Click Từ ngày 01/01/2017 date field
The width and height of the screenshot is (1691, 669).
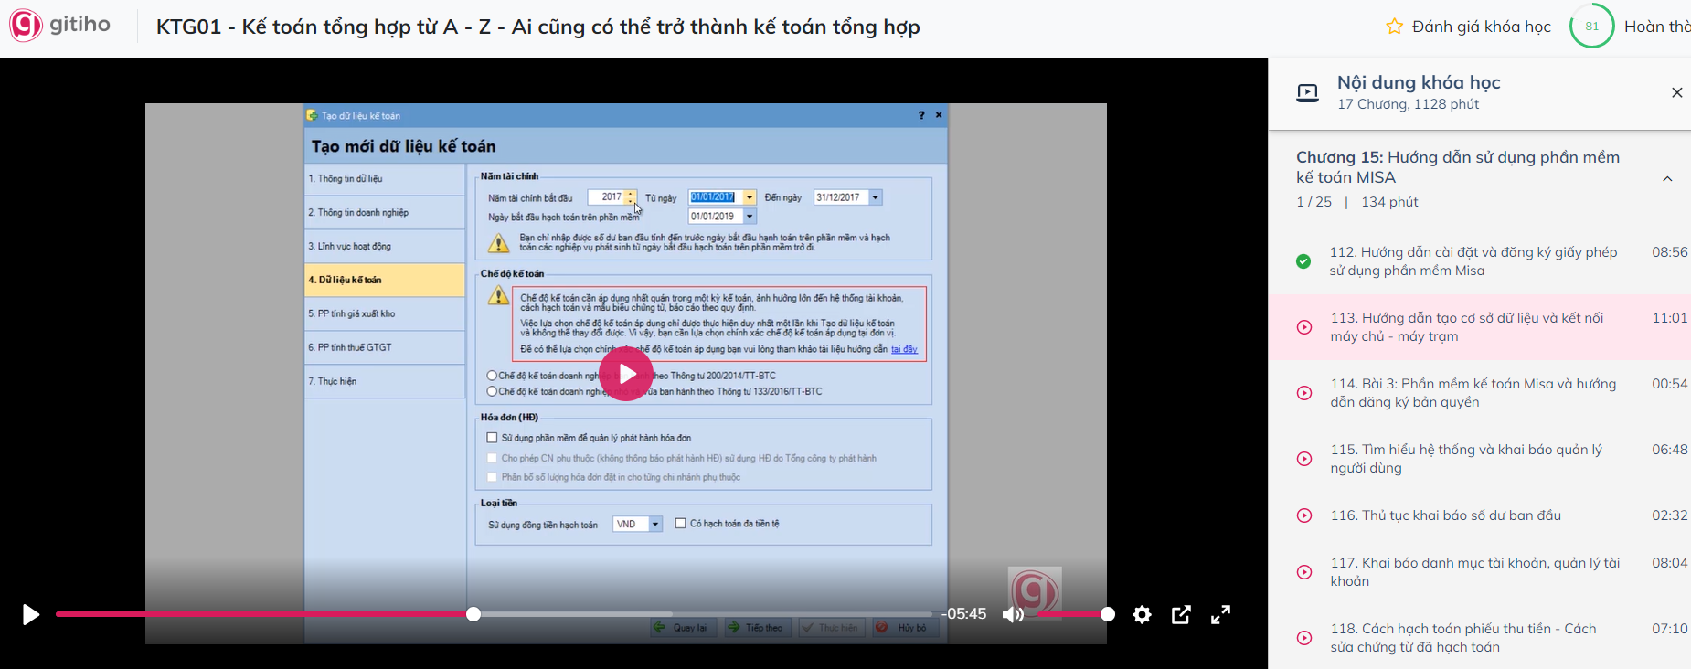click(715, 197)
